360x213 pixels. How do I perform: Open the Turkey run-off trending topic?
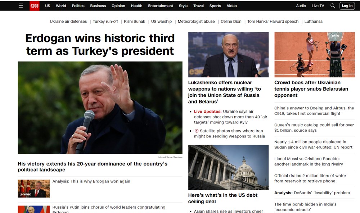point(105,21)
